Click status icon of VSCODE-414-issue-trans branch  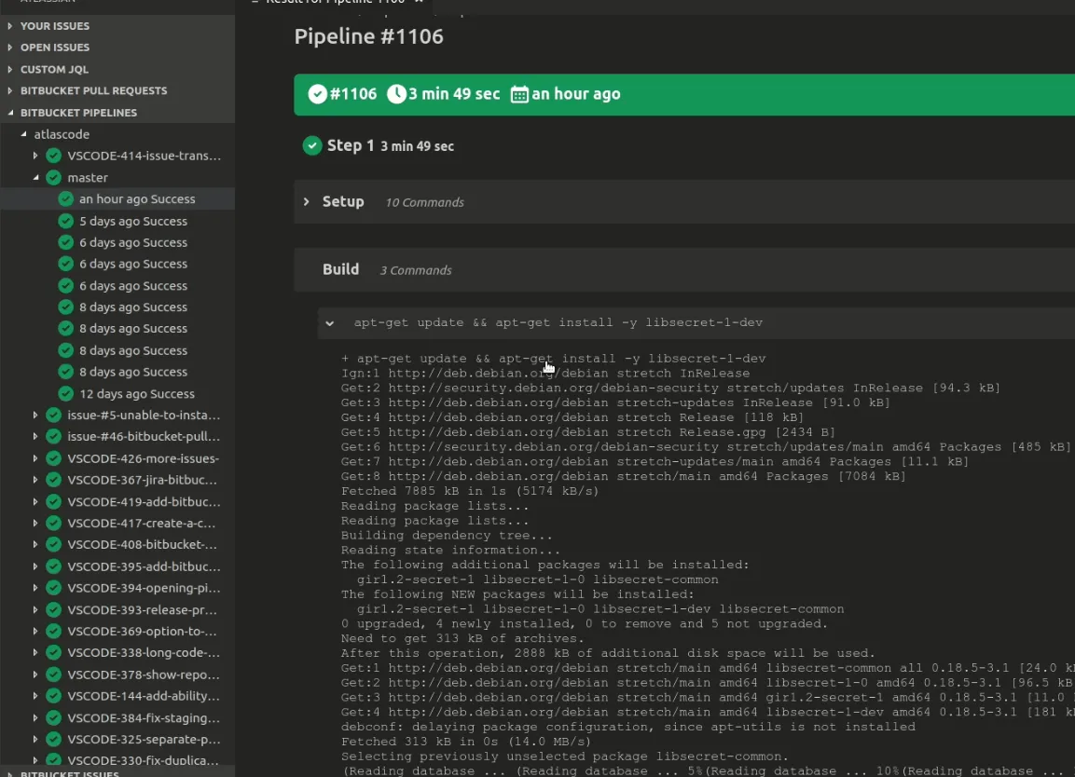tap(53, 156)
